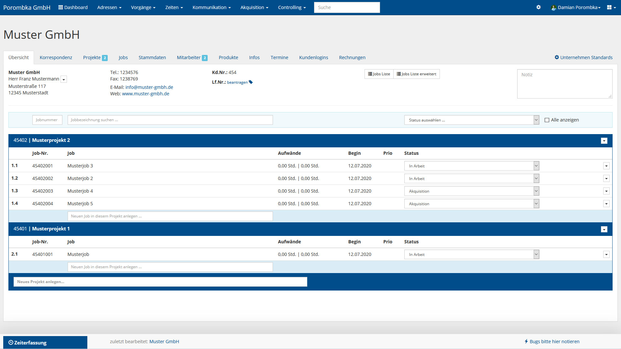Viewport: 621px width, 349px height.
Task: Focus the Jobnummer filter field
Action: 47,120
